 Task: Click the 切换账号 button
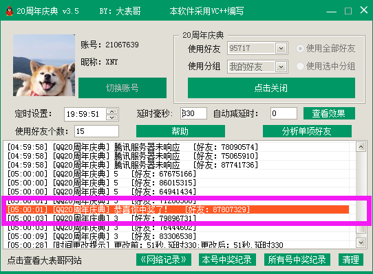click(x=122, y=88)
